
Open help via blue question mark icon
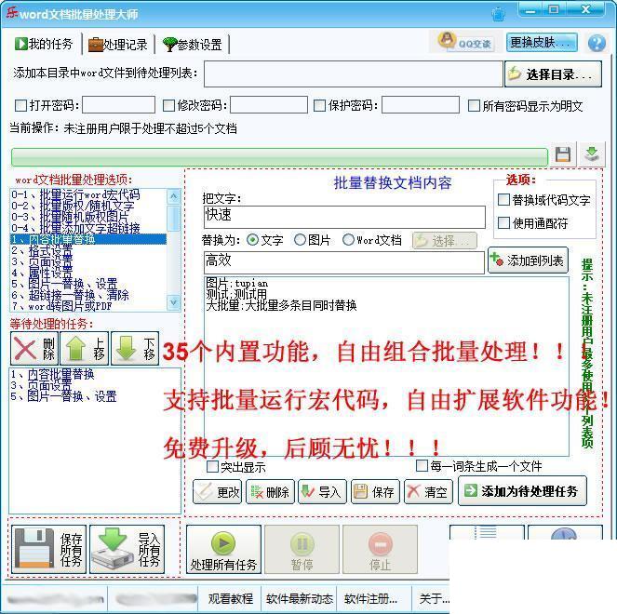597,43
